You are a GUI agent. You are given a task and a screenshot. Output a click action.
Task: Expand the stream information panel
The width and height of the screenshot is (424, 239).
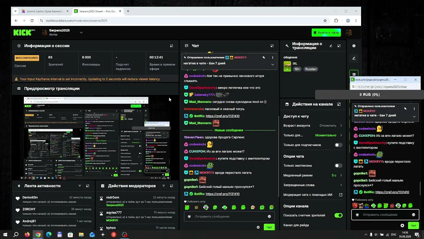coord(339,46)
